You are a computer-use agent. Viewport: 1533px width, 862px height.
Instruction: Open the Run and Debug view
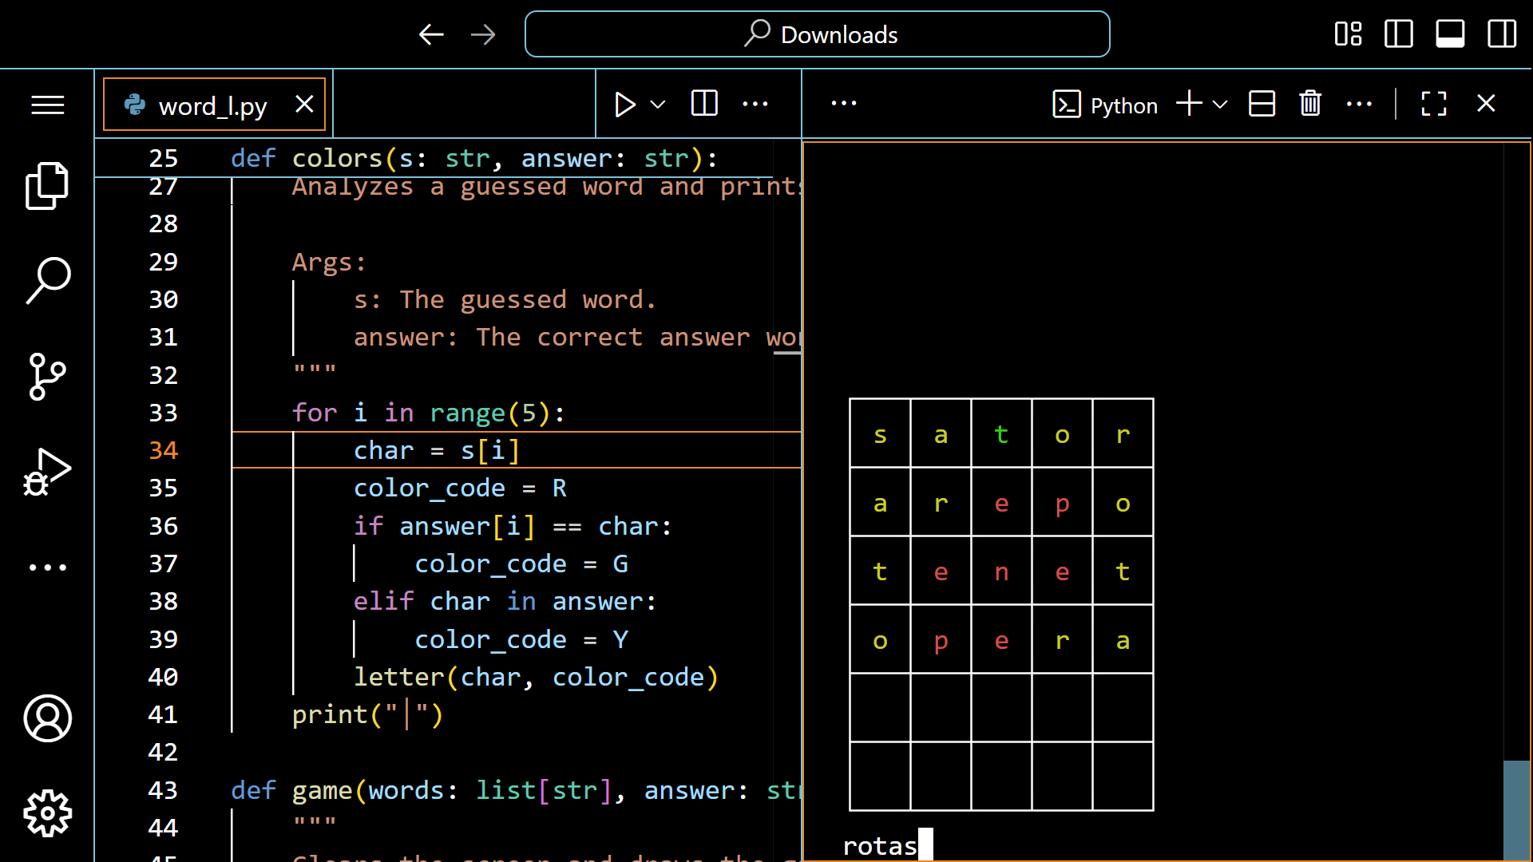tap(47, 472)
